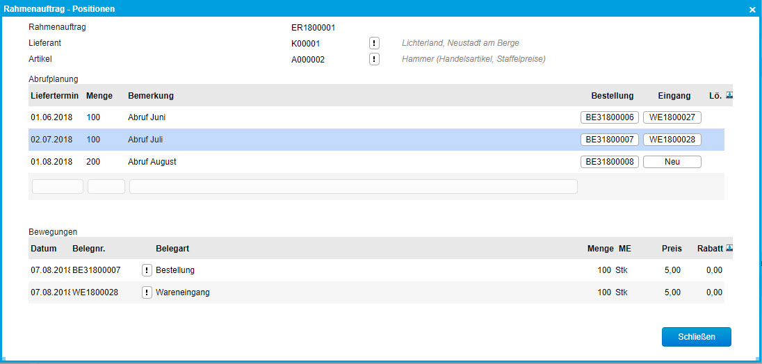Select row Abruf Juni
Screen dimensions: 762x364
pyautogui.click(x=376, y=117)
